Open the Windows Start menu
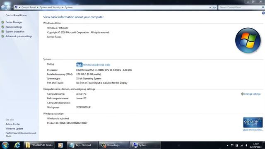Image resolution: width=265 pixels, height=149 pixels. [5, 145]
